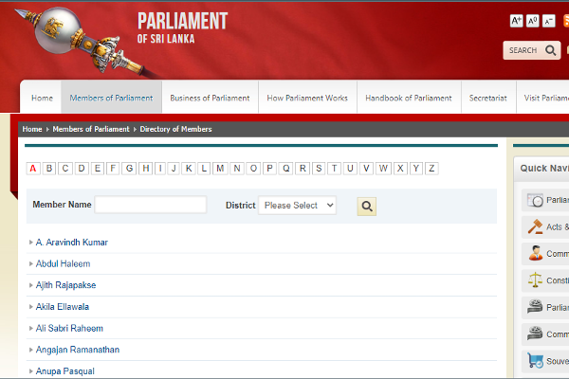Expand arrow beside Ajith Rajapakse
Screen dimensions: 569x379
coord(31,285)
